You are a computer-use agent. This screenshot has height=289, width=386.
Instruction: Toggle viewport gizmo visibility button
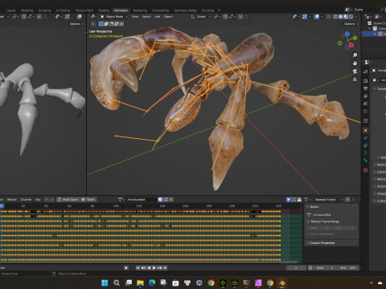tap(305, 17)
